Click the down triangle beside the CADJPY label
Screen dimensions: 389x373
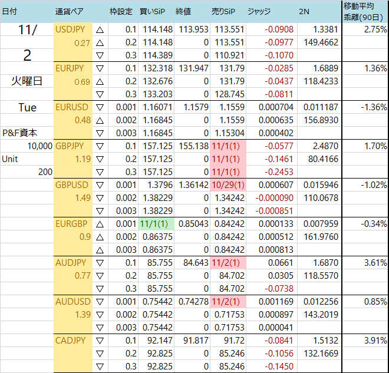click(x=100, y=341)
